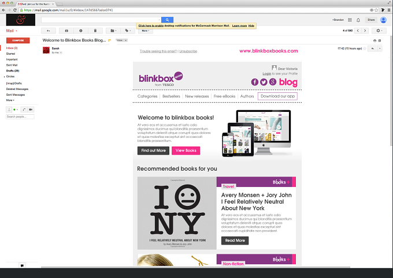Open more reply options dropdown
This screenshot has height=278, width=393.
click(x=380, y=48)
